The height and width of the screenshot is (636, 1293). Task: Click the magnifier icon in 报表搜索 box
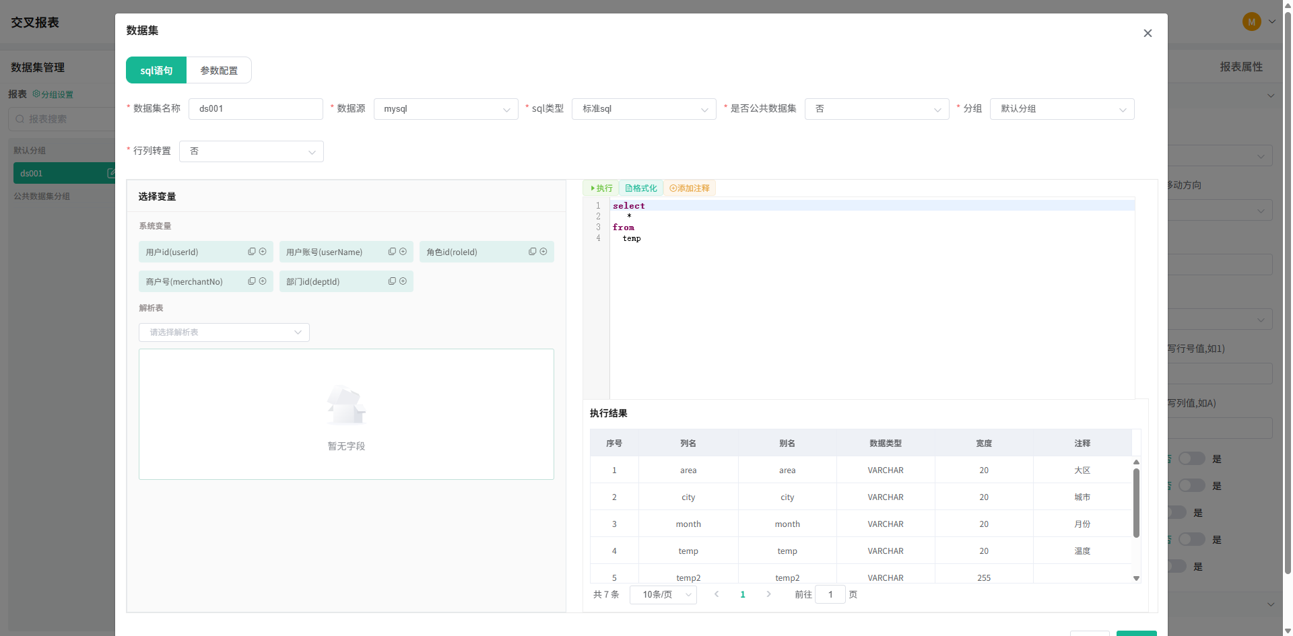click(x=20, y=119)
